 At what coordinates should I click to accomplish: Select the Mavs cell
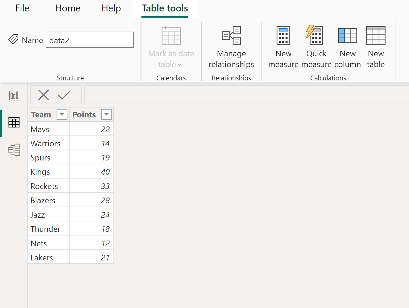48,129
